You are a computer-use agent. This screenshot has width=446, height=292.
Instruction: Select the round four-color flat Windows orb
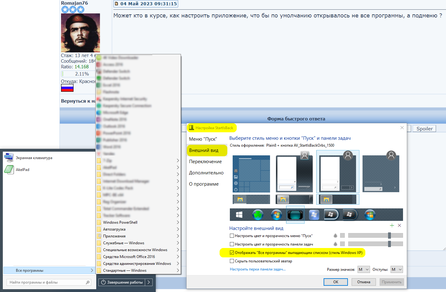click(x=370, y=215)
